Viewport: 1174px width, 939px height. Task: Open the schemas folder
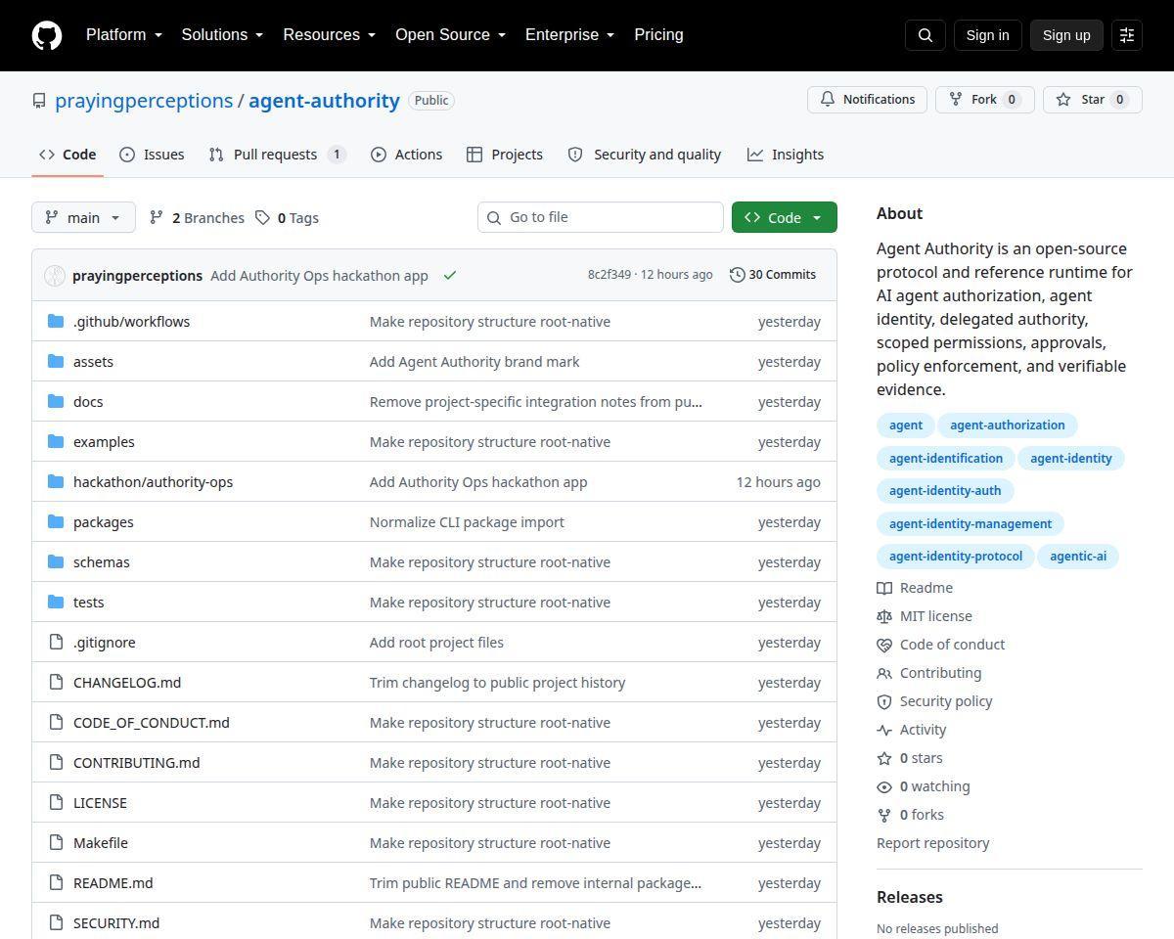coord(102,561)
